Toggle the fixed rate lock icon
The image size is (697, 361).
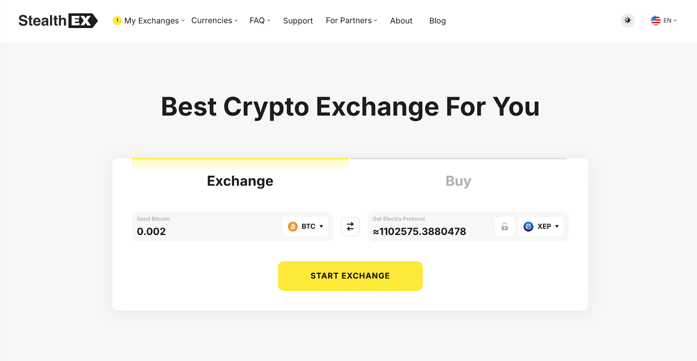[x=504, y=226]
